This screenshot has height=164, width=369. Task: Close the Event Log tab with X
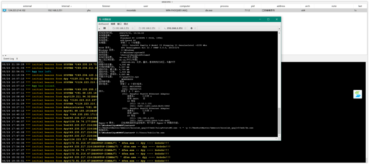point(17,59)
